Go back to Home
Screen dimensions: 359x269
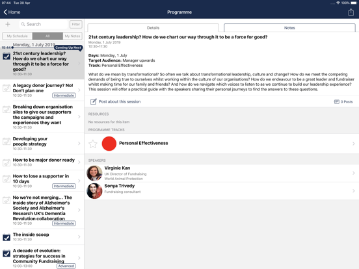[x=12, y=12]
